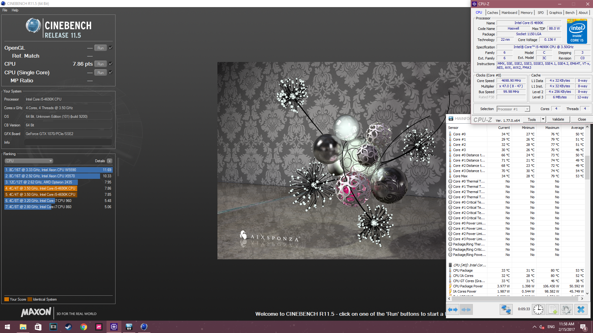
Task: Click the CPU-Z Tools button
Action: pos(532,119)
